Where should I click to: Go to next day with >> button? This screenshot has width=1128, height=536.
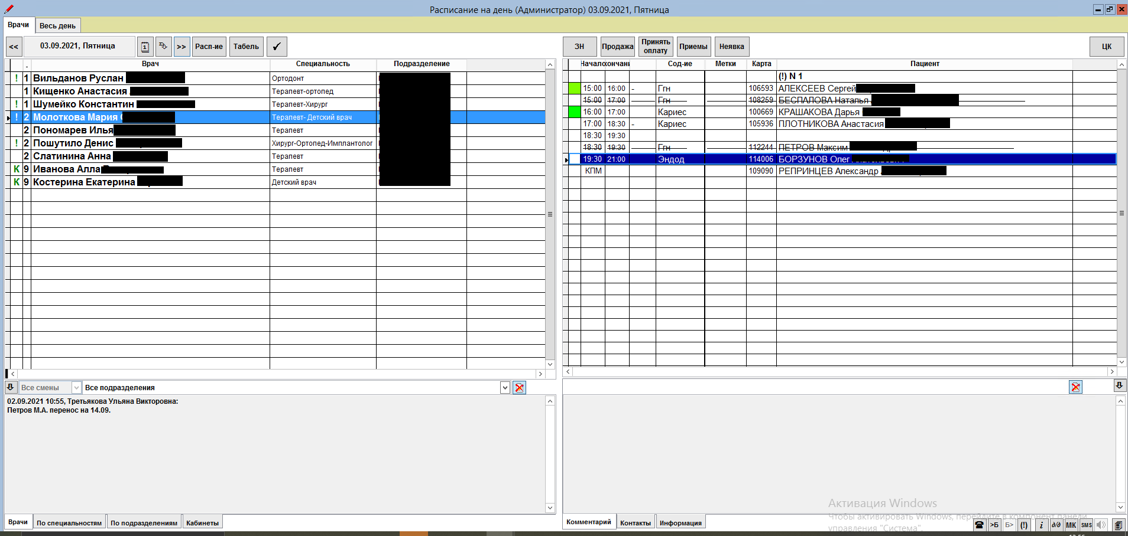pos(181,47)
